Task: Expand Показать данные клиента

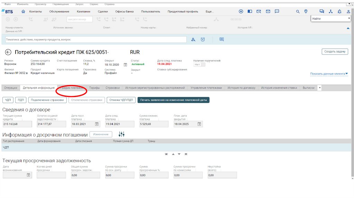Action: click(329, 74)
